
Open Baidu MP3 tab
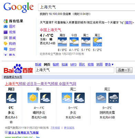73,65
